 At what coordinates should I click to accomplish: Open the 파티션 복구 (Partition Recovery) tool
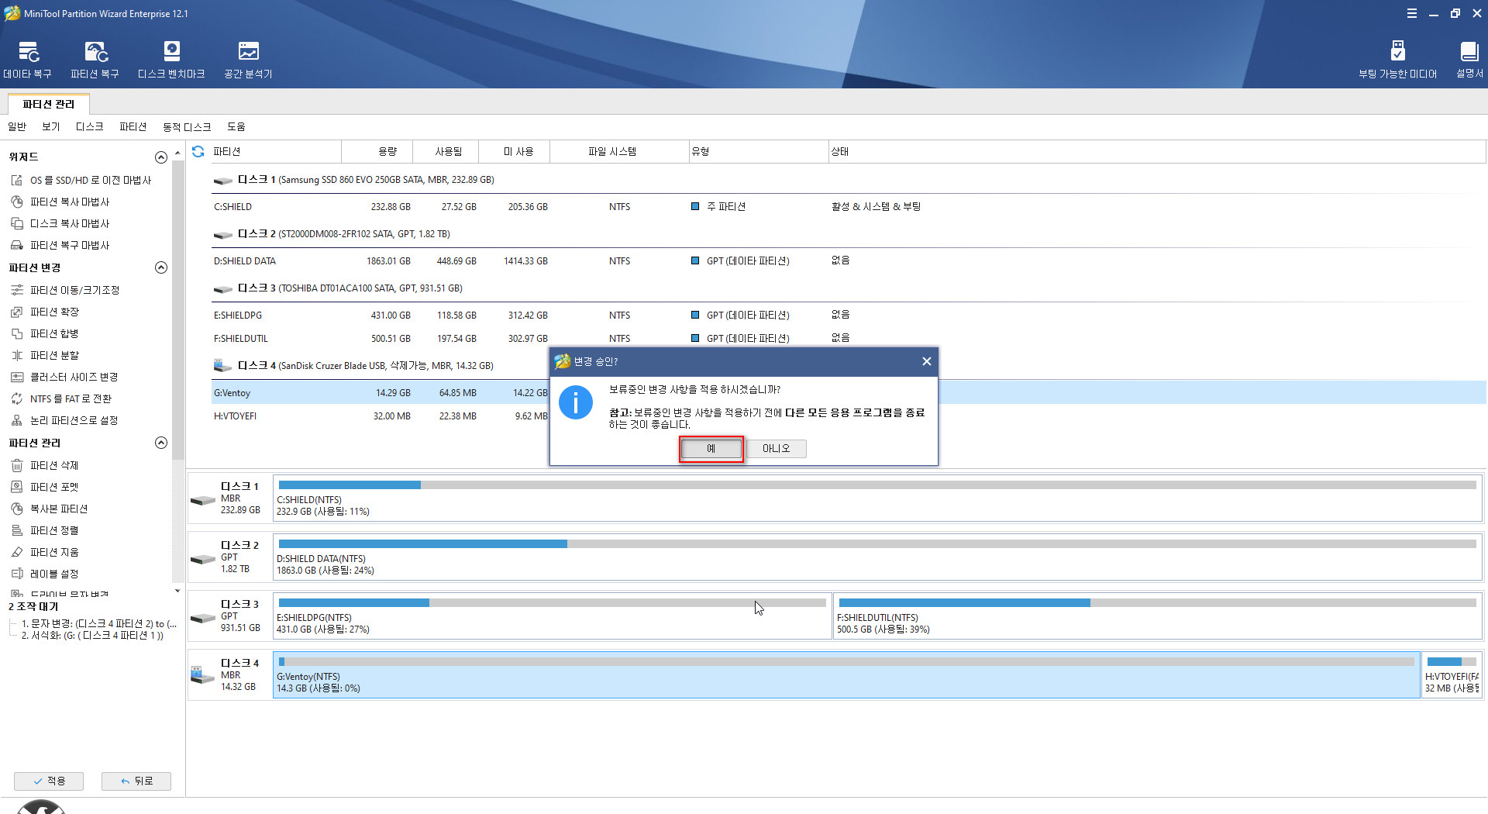[95, 60]
